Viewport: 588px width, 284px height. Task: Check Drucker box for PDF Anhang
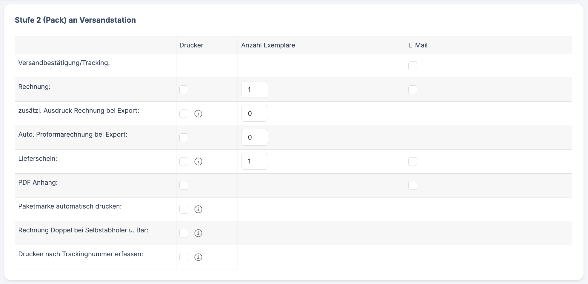(x=184, y=185)
